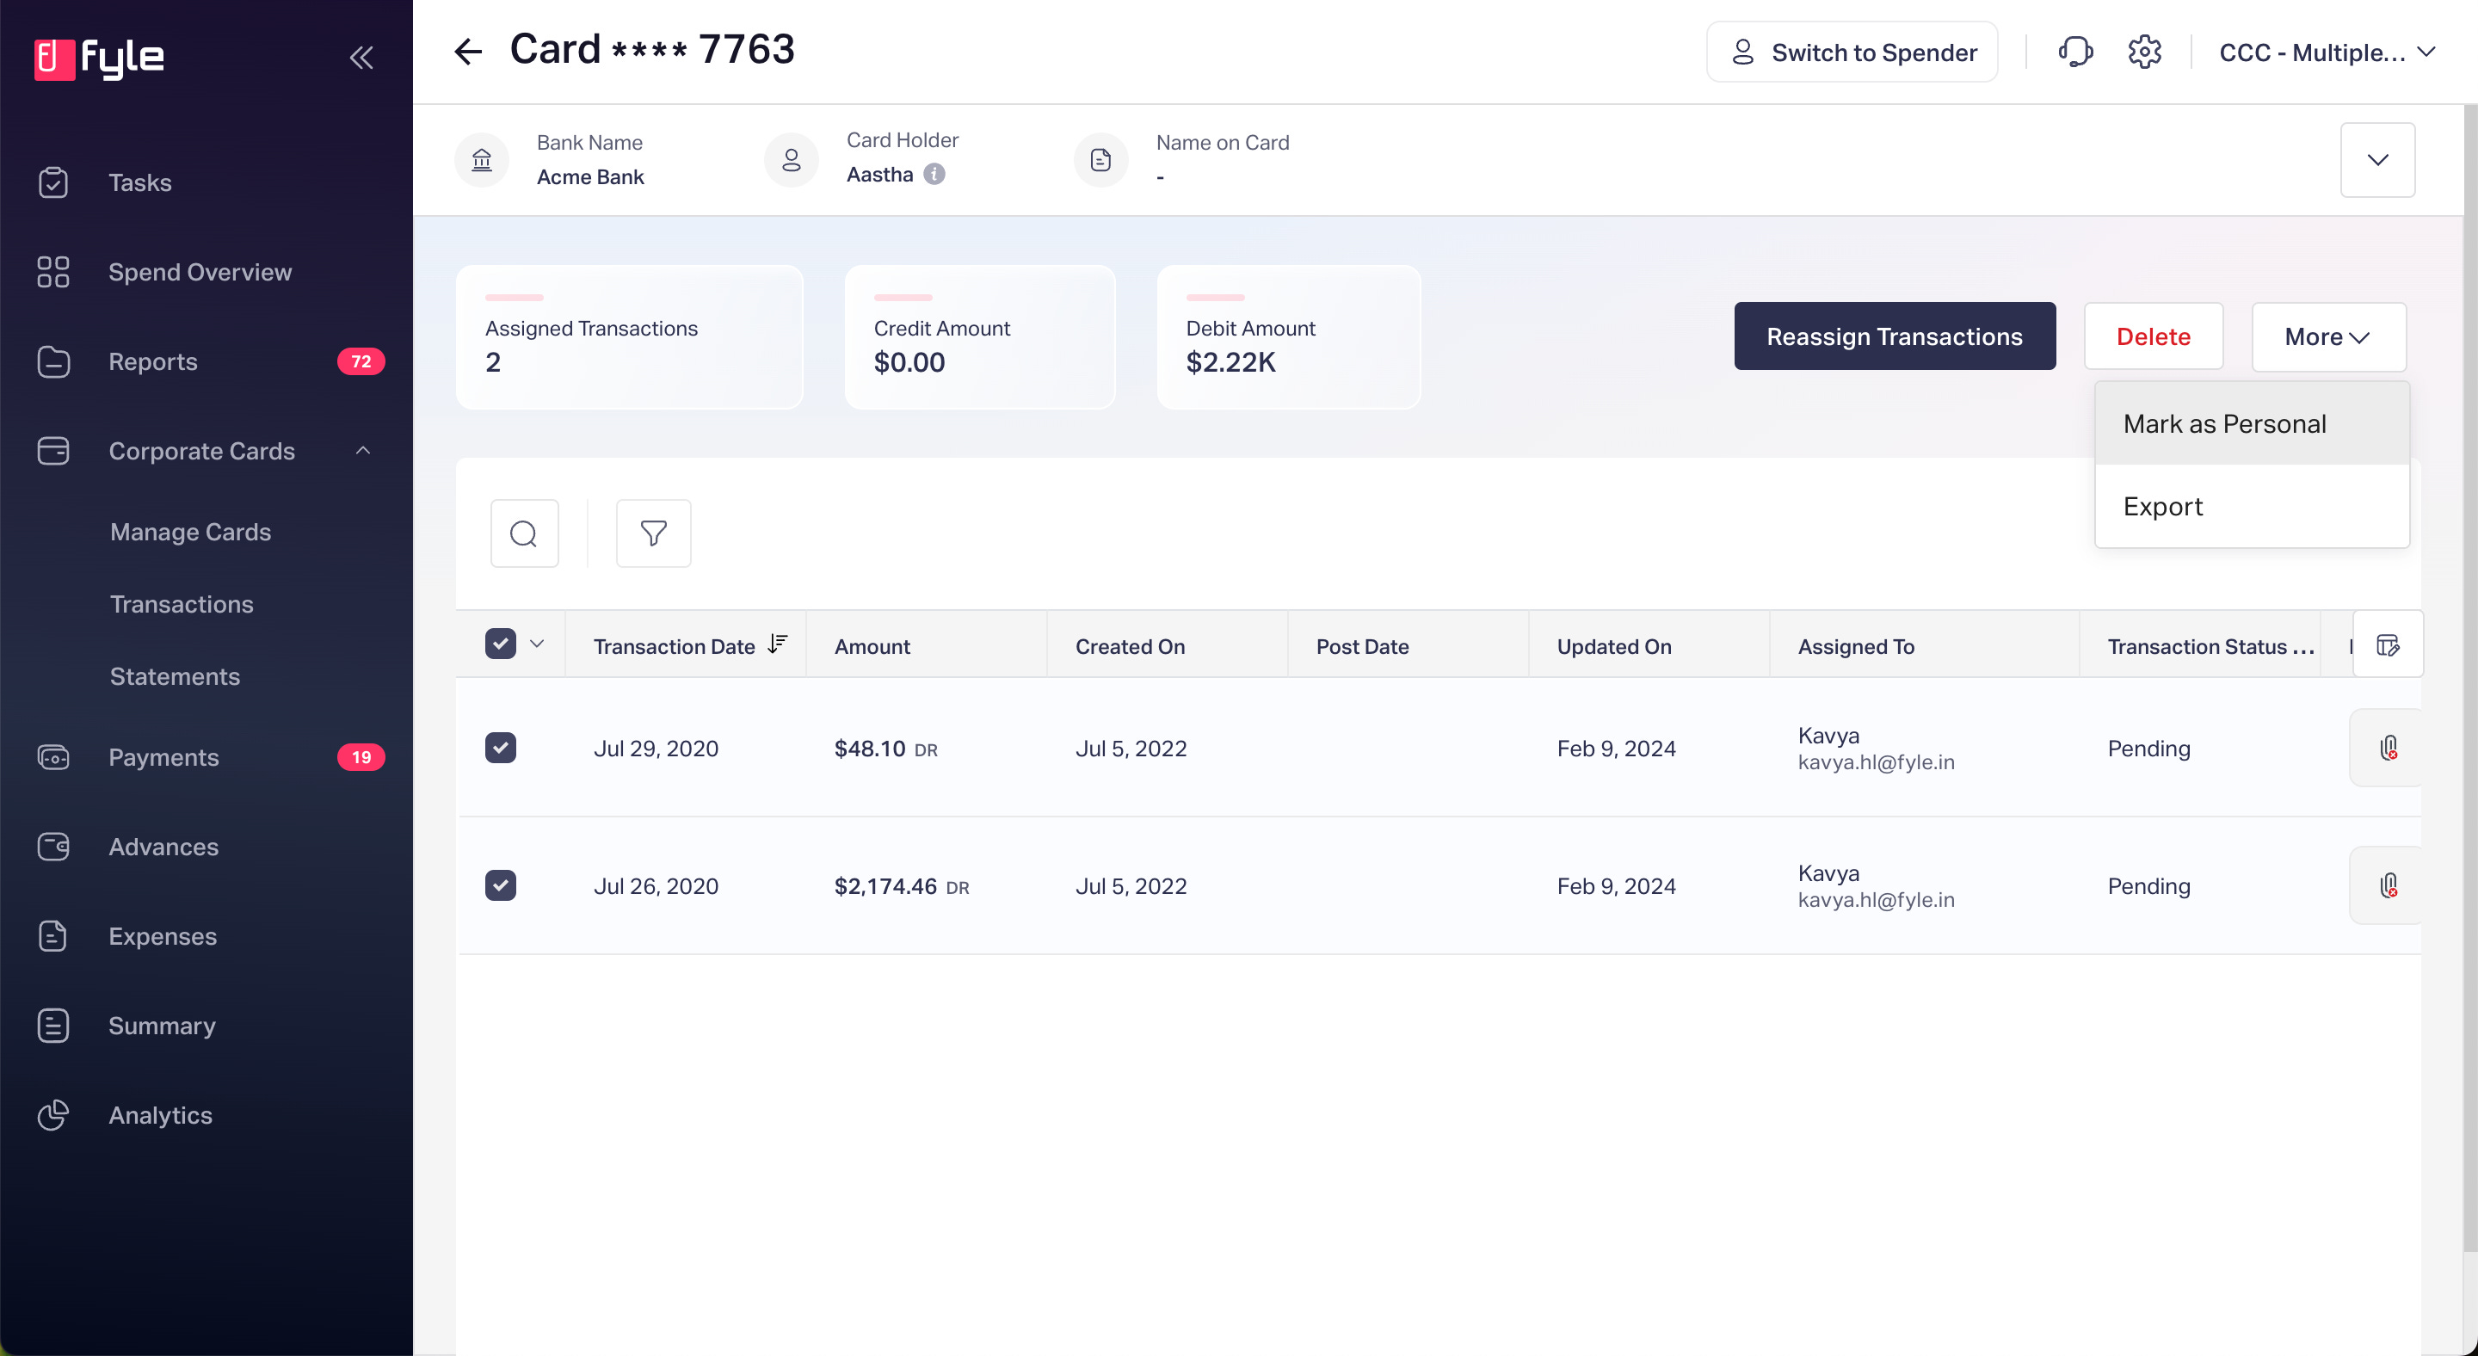Collapse the sidebar with double-chevron icon
2478x1356 pixels.
click(361, 58)
